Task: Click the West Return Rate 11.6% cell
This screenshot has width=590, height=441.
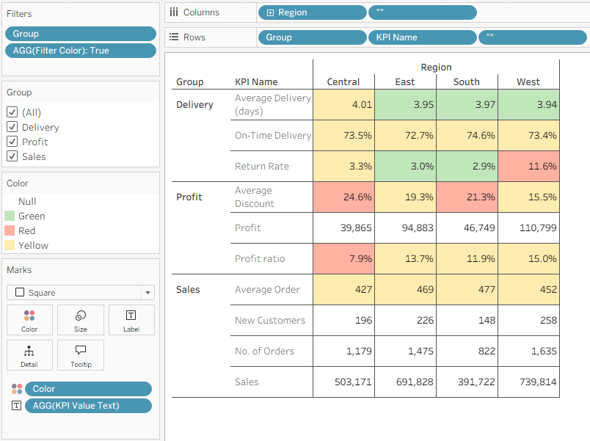Action: point(528,166)
